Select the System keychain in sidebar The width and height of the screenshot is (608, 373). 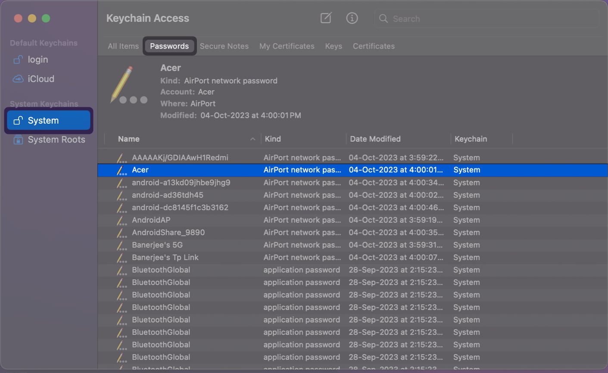tap(49, 121)
